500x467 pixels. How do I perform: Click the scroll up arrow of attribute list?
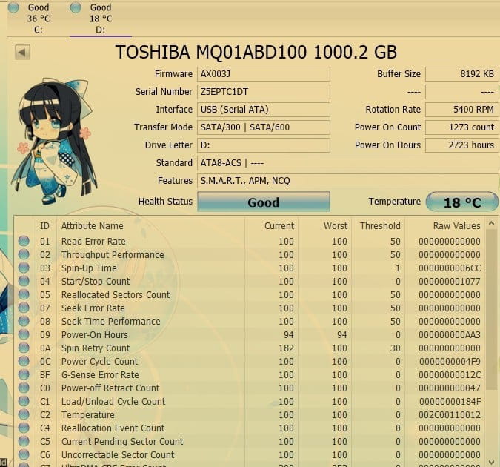491,224
